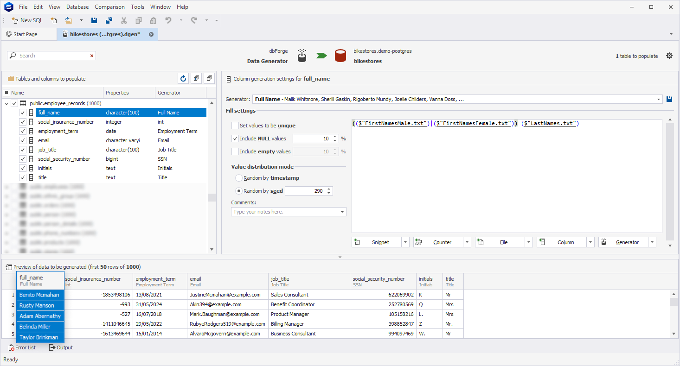
Task: Click the Redo arrow icon
Action: point(194,20)
